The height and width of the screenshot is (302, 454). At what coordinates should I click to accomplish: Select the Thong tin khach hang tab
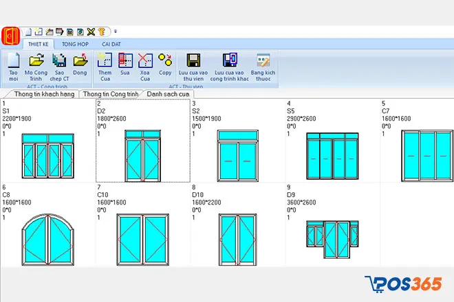[x=41, y=94]
